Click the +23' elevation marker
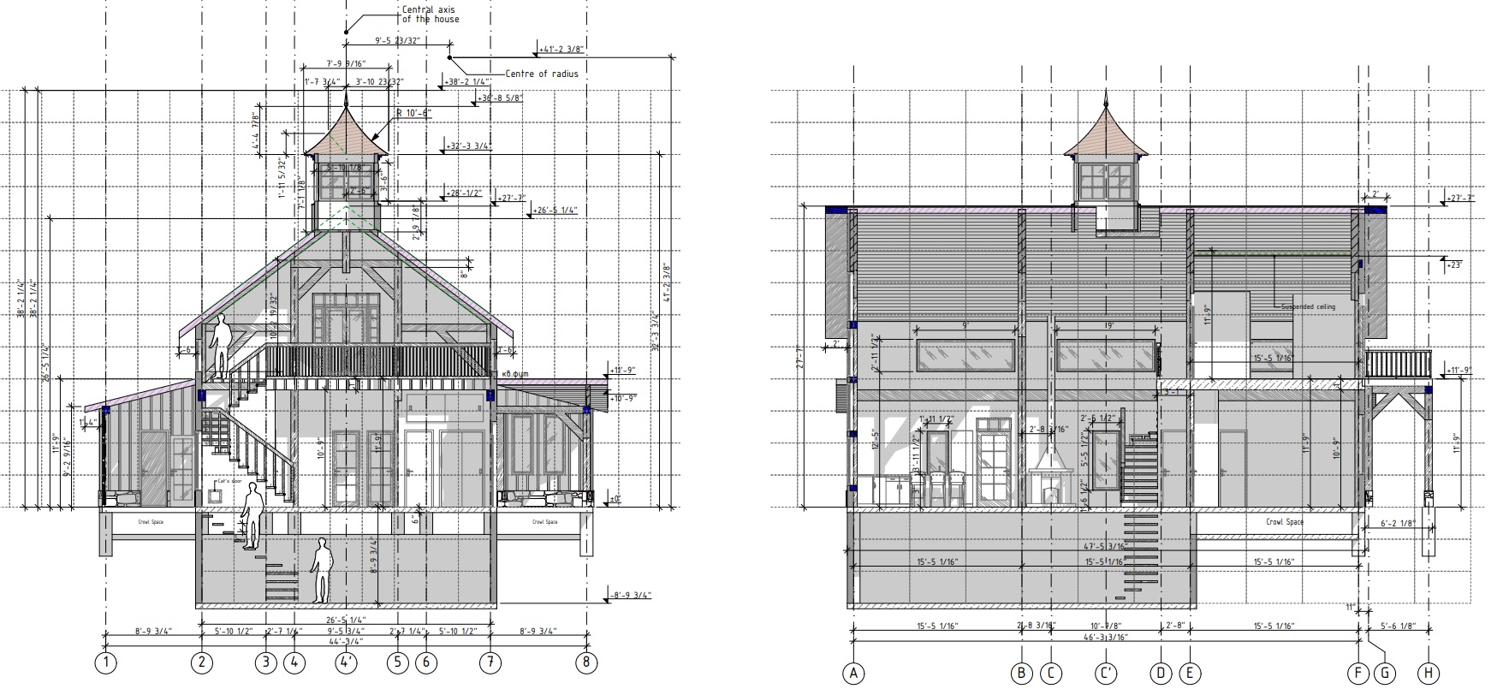Image resolution: width=1503 pixels, height=689 pixels. point(1453,265)
